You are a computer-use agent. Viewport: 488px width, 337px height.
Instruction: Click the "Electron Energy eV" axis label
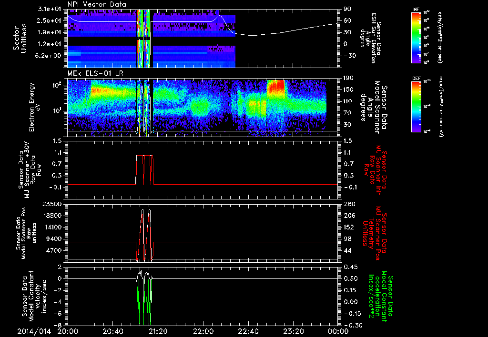pyautogui.click(x=35, y=107)
